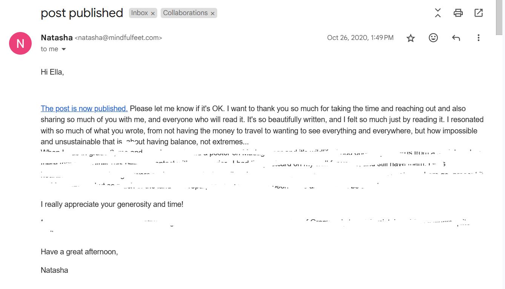Click the vertical scrollbar thumb
505x289 pixels.
pos(499,17)
